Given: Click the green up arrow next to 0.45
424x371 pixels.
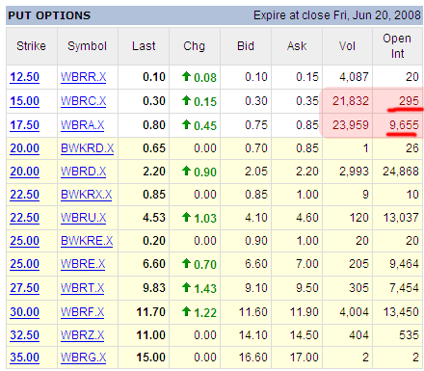Looking at the screenshot, I should point(186,124).
